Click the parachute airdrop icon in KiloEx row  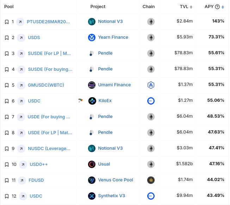click(80, 100)
